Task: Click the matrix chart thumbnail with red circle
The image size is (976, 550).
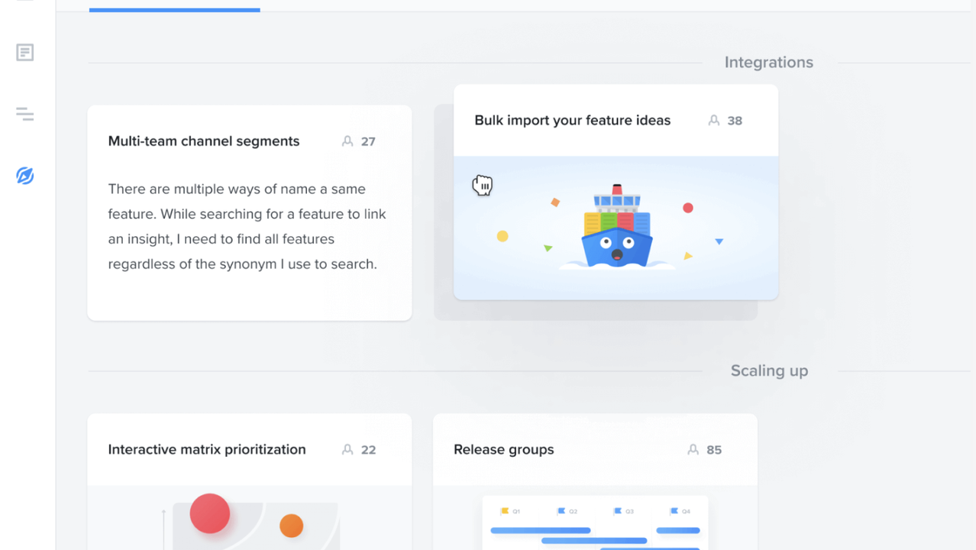Action: click(250, 518)
